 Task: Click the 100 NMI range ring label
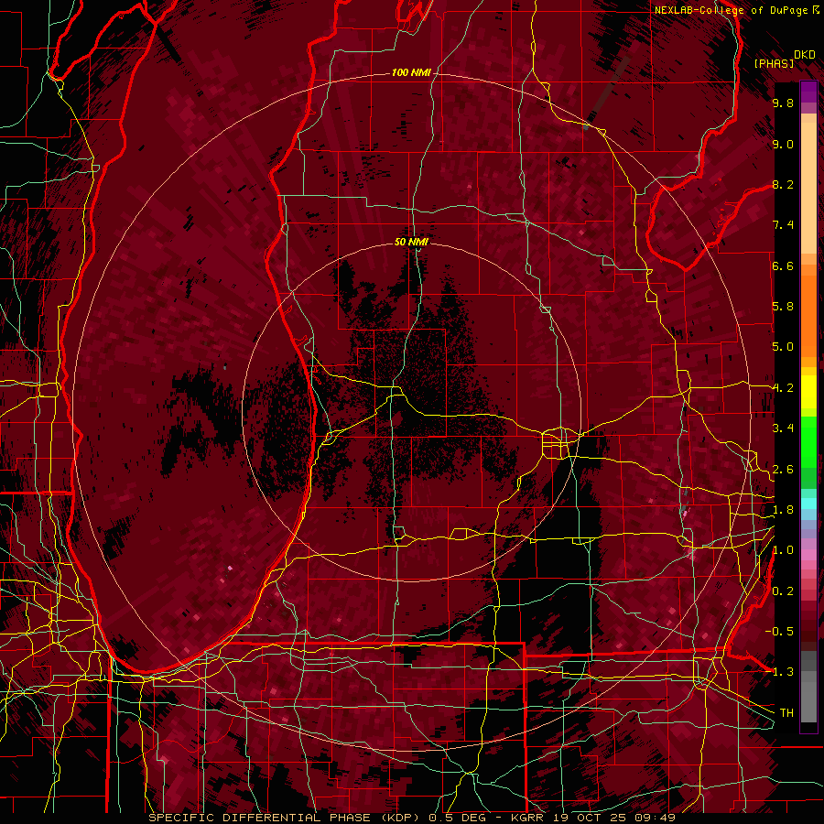(x=411, y=72)
